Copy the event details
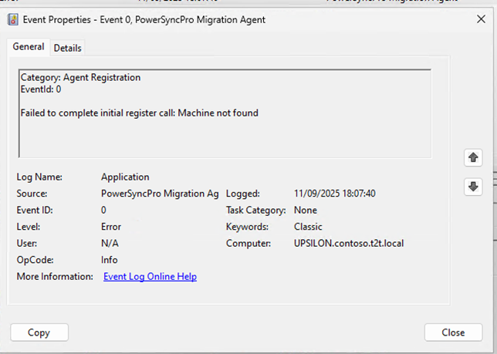This screenshot has width=497, height=354. coord(39,332)
